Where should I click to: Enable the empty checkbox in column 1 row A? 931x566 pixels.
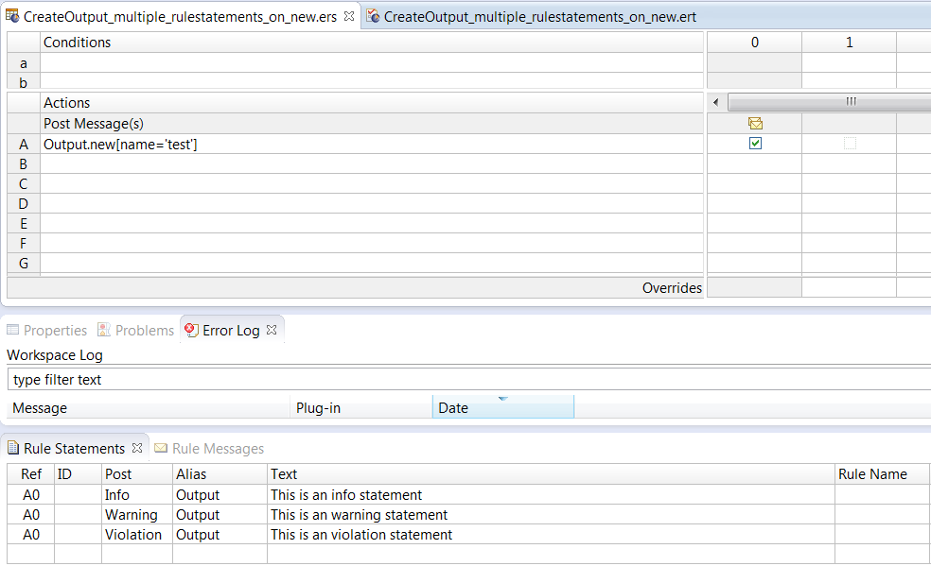pyautogui.click(x=849, y=143)
